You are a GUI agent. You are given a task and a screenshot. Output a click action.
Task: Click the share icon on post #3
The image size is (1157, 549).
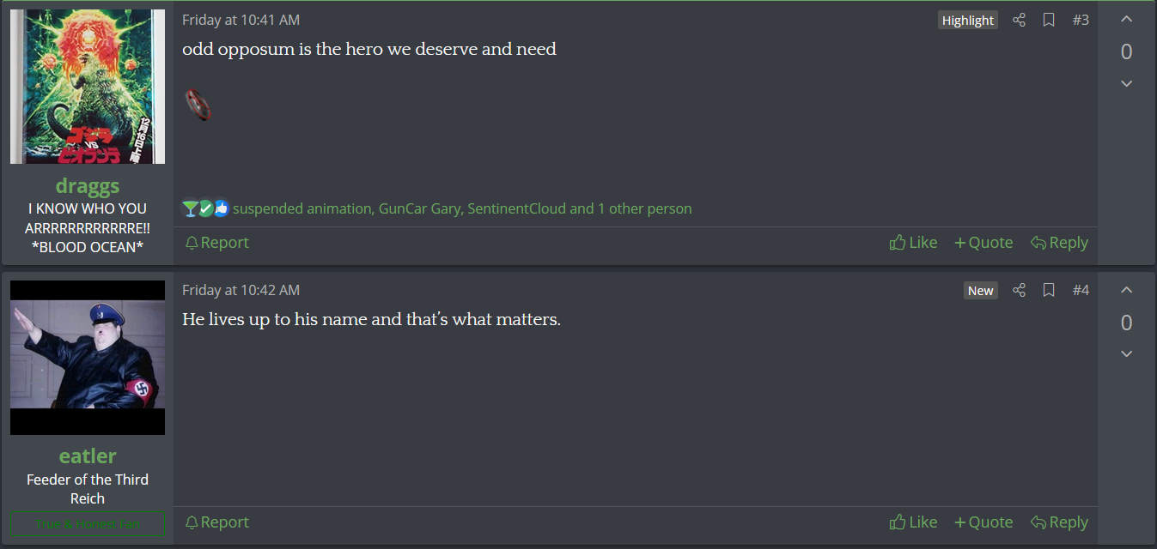click(1019, 20)
